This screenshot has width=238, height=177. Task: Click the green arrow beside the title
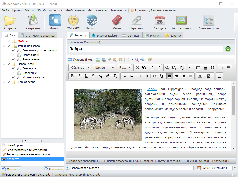tap(228, 49)
